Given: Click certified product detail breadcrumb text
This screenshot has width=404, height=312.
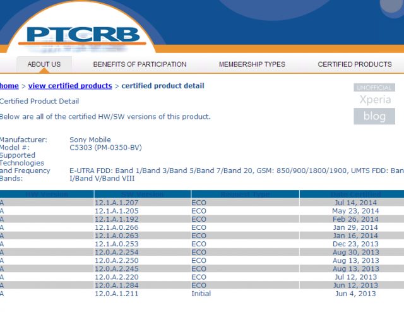Looking at the screenshot, I should coord(163,86).
